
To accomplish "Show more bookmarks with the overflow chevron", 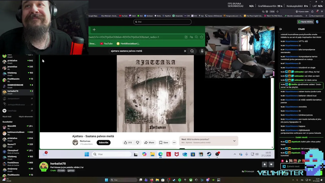I will (307, 16).
